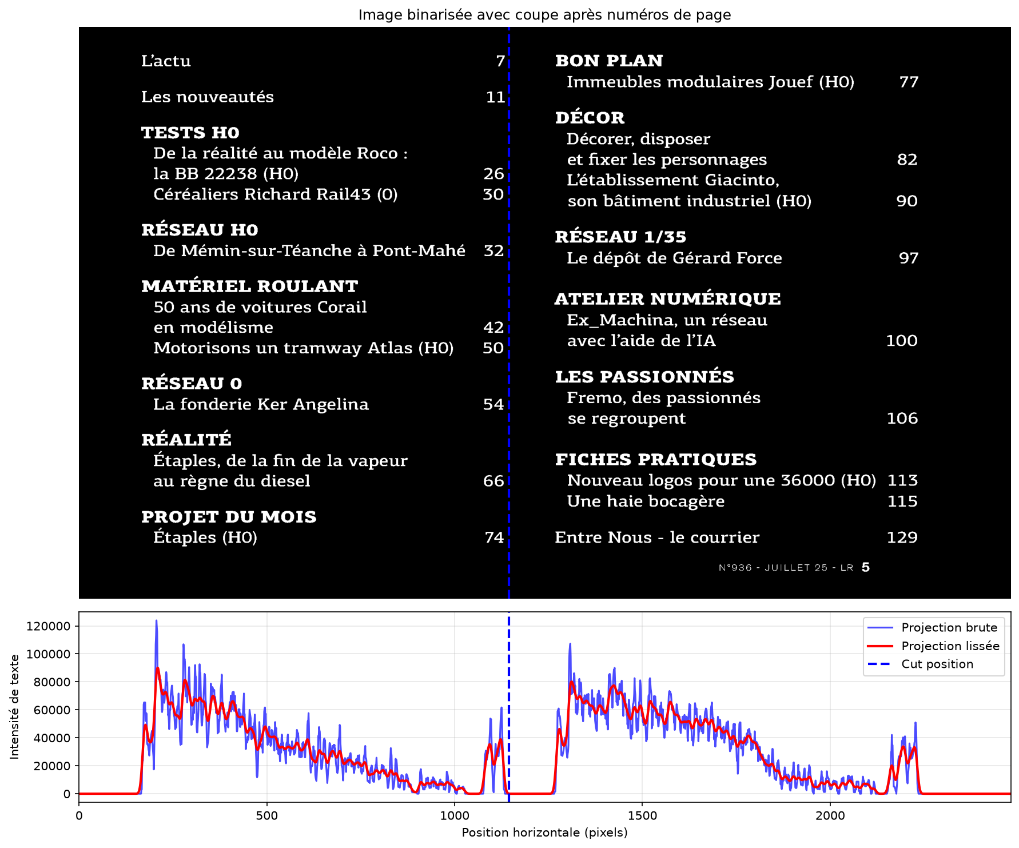
Task: Select the text "L'actu"
Action: tap(166, 61)
